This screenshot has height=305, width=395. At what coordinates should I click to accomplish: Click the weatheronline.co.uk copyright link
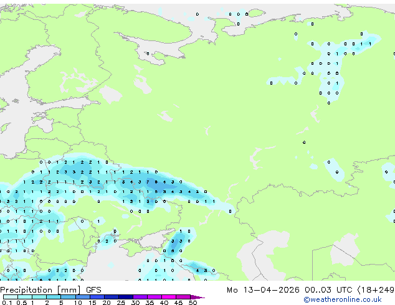[x=343, y=299]
